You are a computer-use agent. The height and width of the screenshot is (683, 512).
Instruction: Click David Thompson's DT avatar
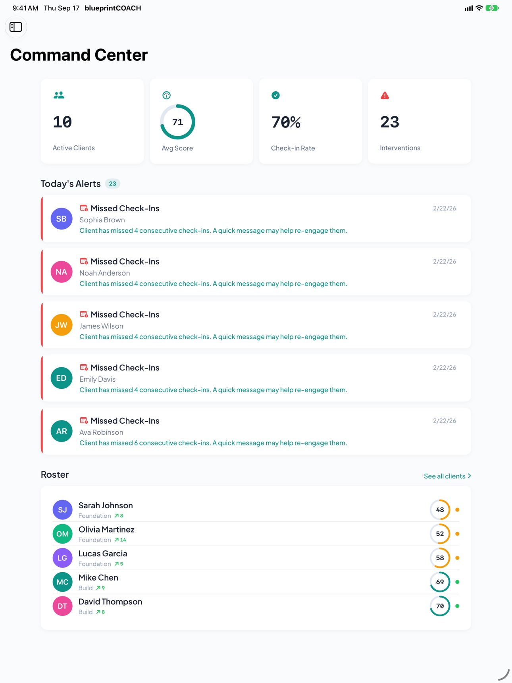coord(62,606)
